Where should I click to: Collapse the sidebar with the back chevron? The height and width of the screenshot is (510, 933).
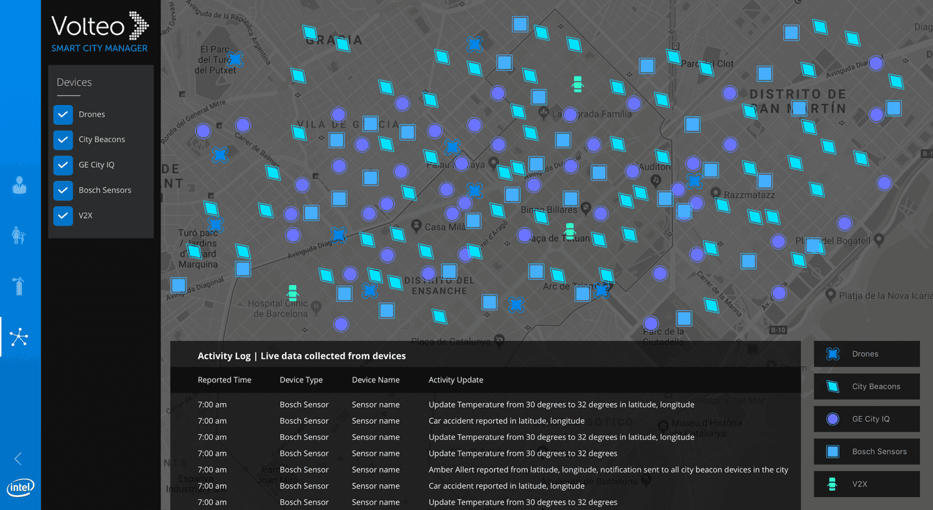tap(18, 459)
